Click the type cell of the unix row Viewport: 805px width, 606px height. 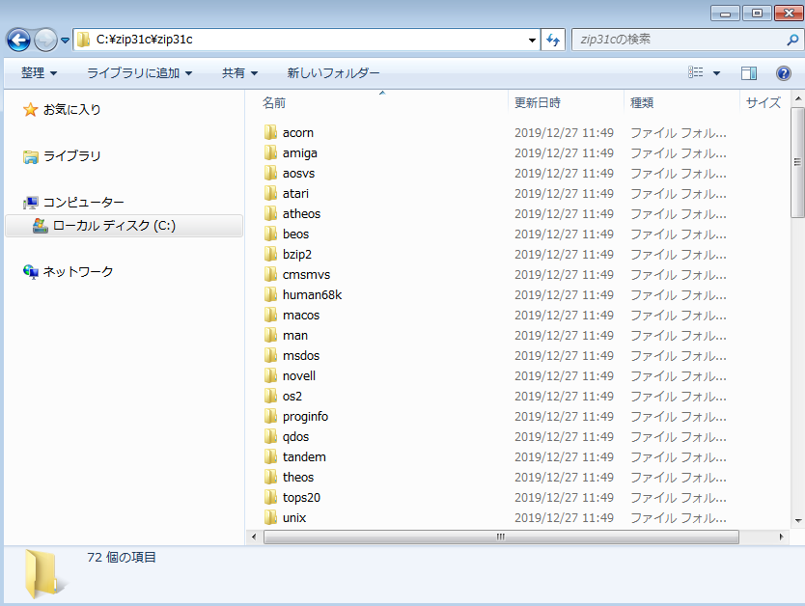[x=678, y=518]
